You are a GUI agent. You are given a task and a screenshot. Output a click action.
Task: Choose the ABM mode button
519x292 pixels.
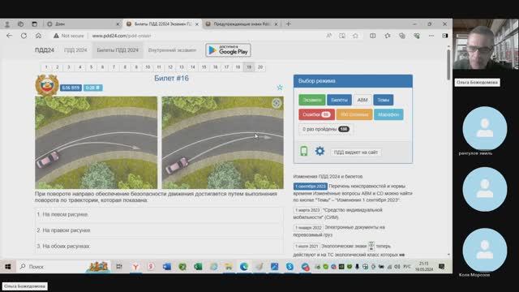point(362,100)
